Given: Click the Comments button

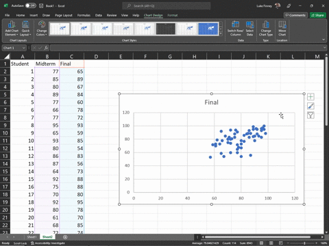Looking at the screenshot, I should (x=295, y=15).
